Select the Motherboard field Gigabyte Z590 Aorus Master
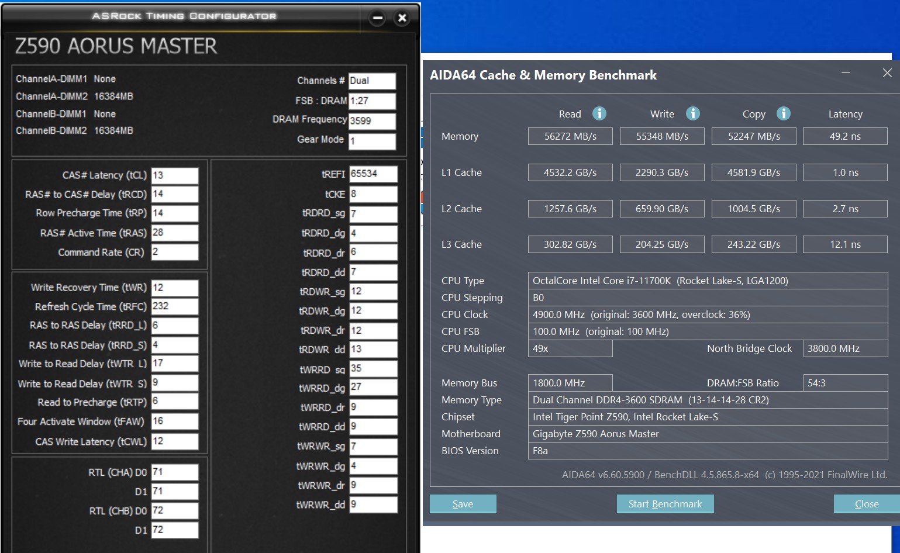This screenshot has width=900, height=553. coord(708,434)
